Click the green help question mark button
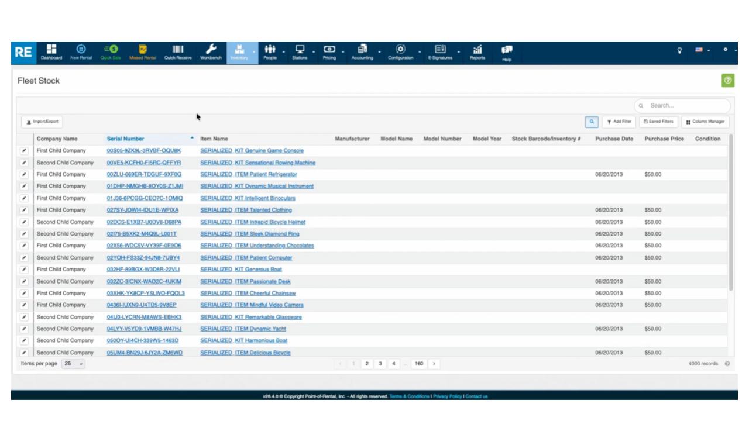The image size is (749, 421). [728, 81]
